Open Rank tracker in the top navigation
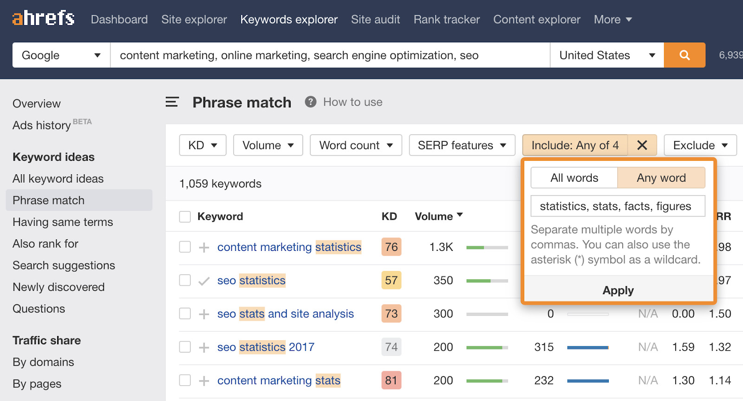The height and width of the screenshot is (401, 743). coord(447,20)
